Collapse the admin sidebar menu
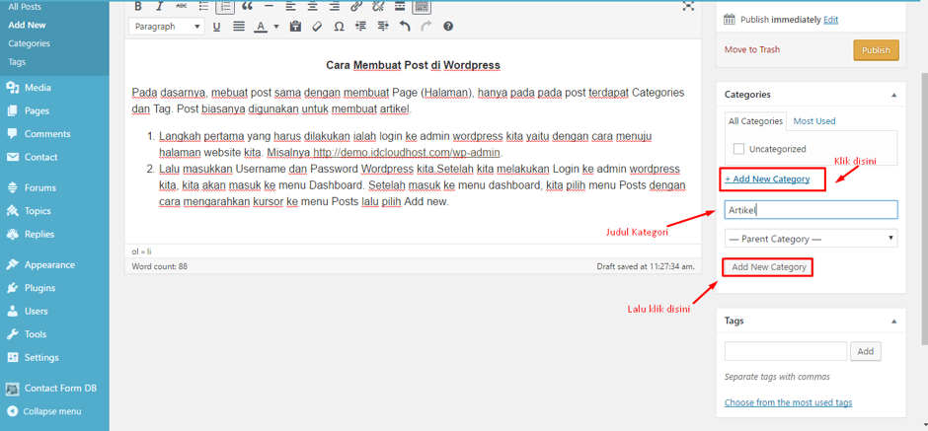Screen dimensions: 928x431 (x=54, y=411)
